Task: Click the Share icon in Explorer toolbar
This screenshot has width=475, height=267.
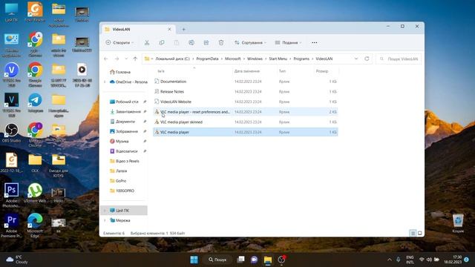Action: click(206, 43)
